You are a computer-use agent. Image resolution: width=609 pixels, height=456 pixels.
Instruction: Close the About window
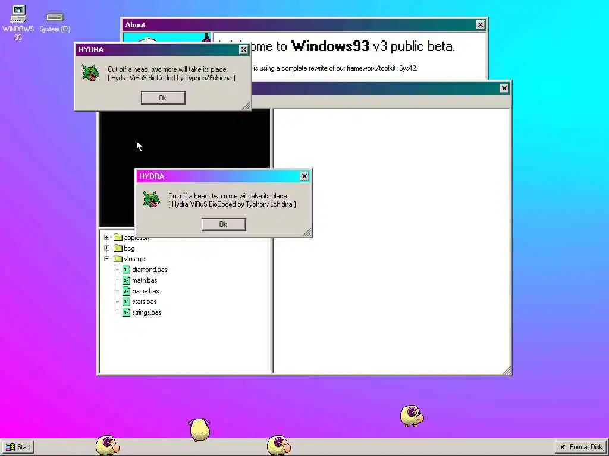click(x=480, y=25)
